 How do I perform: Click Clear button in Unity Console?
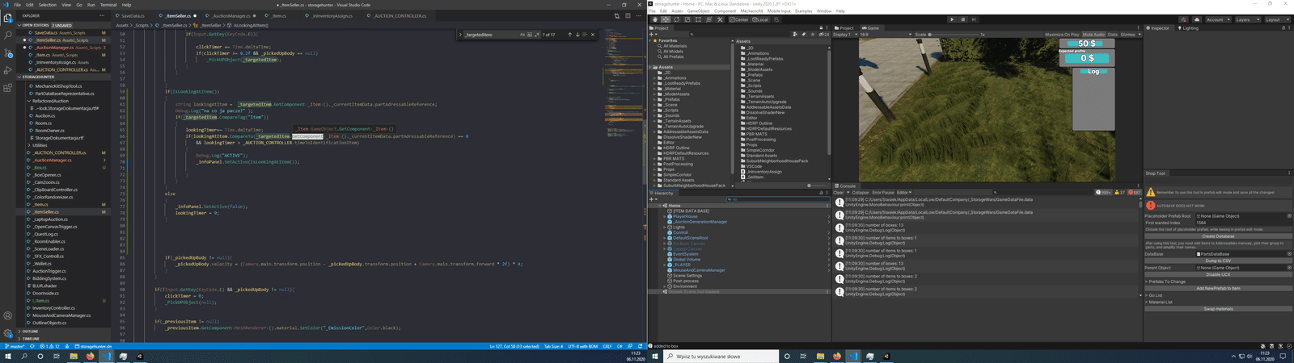pyautogui.click(x=839, y=193)
